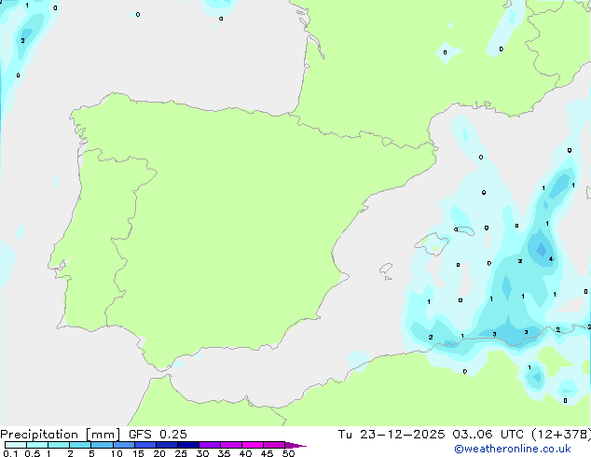Open the weatheronline.co.uk copyright link
This screenshot has width=591, height=457.
click(x=526, y=449)
